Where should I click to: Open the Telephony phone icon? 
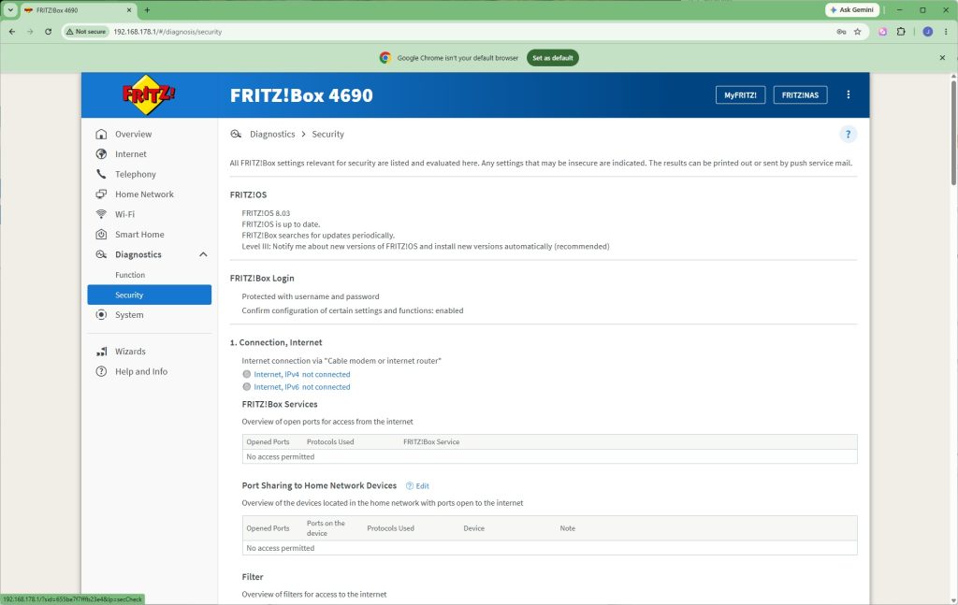[101, 175]
